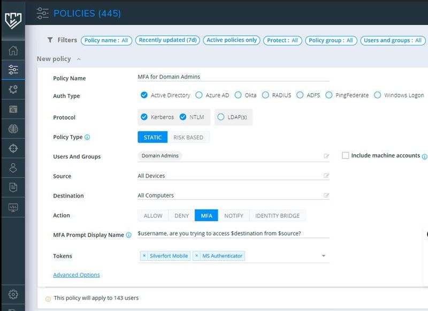428x311 pixels.
Task: Click the MFA prompt display text field
Action: [233, 233]
